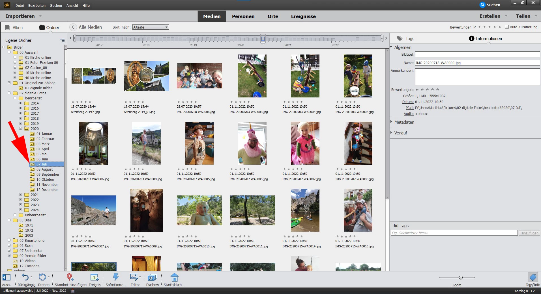Click the folder view options icon beside Eigene Ordner

pos(62,40)
